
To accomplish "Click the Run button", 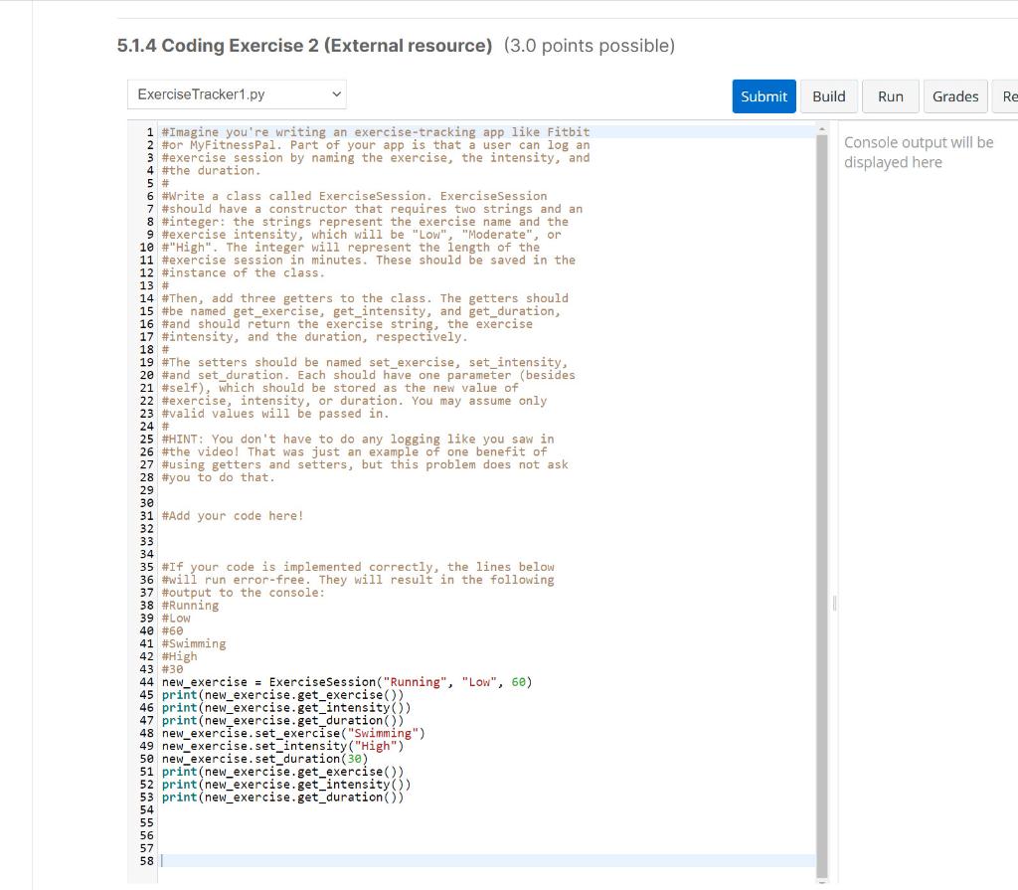I will point(890,96).
